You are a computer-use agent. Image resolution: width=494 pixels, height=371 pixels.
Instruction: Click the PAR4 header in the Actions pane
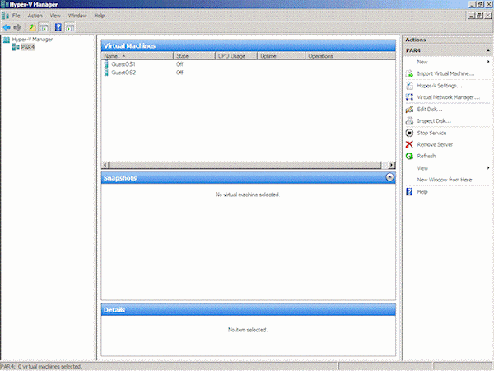[x=448, y=50]
